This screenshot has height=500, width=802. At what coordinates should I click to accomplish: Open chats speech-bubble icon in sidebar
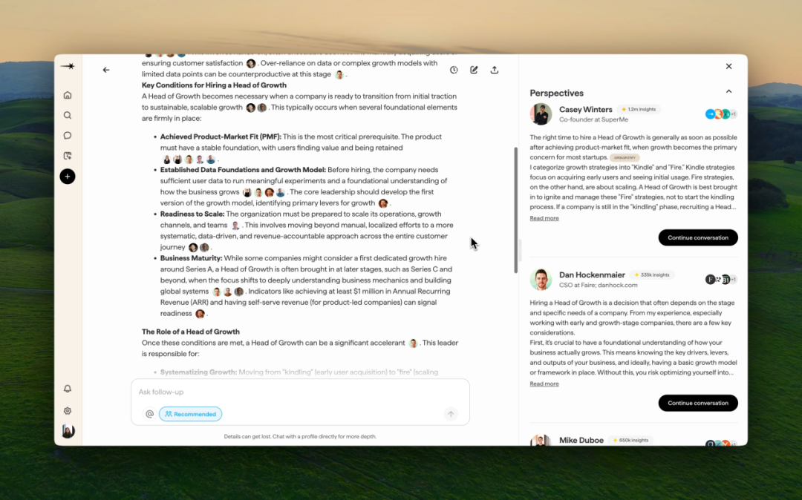68,135
